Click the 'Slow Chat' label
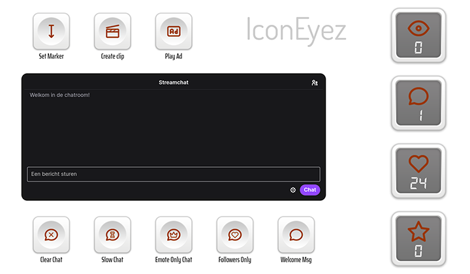The width and height of the screenshot is (470, 274). coord(112,260)
